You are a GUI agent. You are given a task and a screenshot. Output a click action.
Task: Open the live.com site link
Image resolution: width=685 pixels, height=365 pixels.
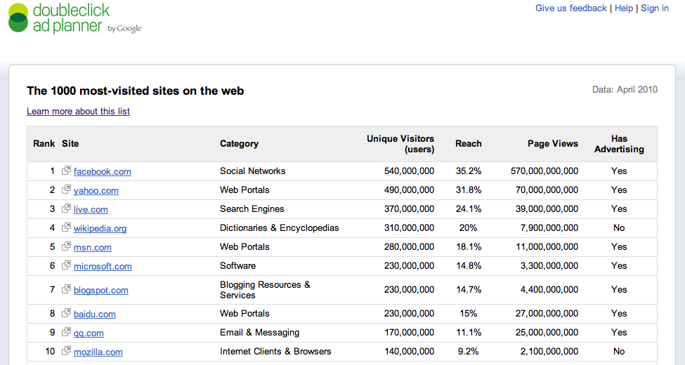click(x=91, y=210)
